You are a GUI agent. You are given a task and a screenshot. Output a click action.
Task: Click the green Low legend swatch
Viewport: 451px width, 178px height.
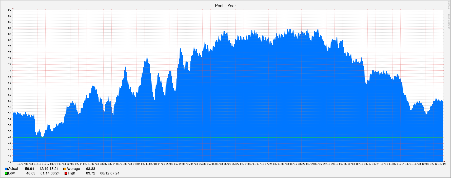tap(6, 173)
